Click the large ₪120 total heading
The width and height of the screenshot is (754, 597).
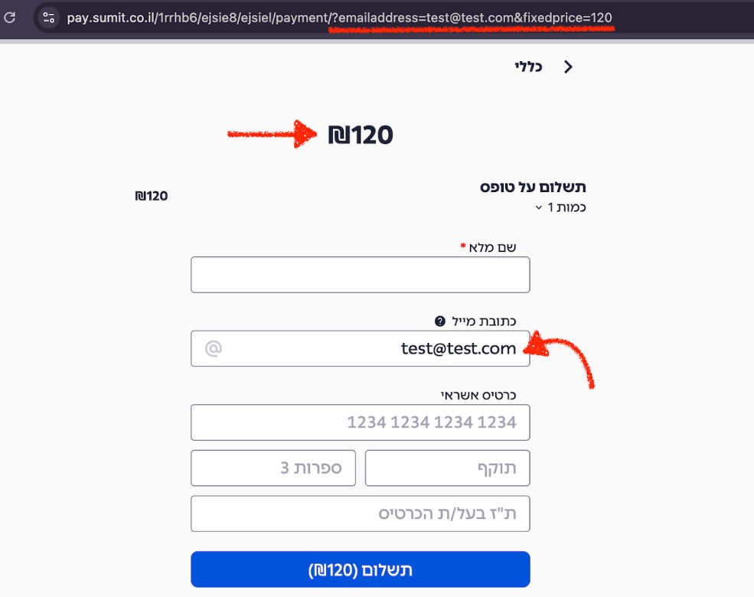361,135
